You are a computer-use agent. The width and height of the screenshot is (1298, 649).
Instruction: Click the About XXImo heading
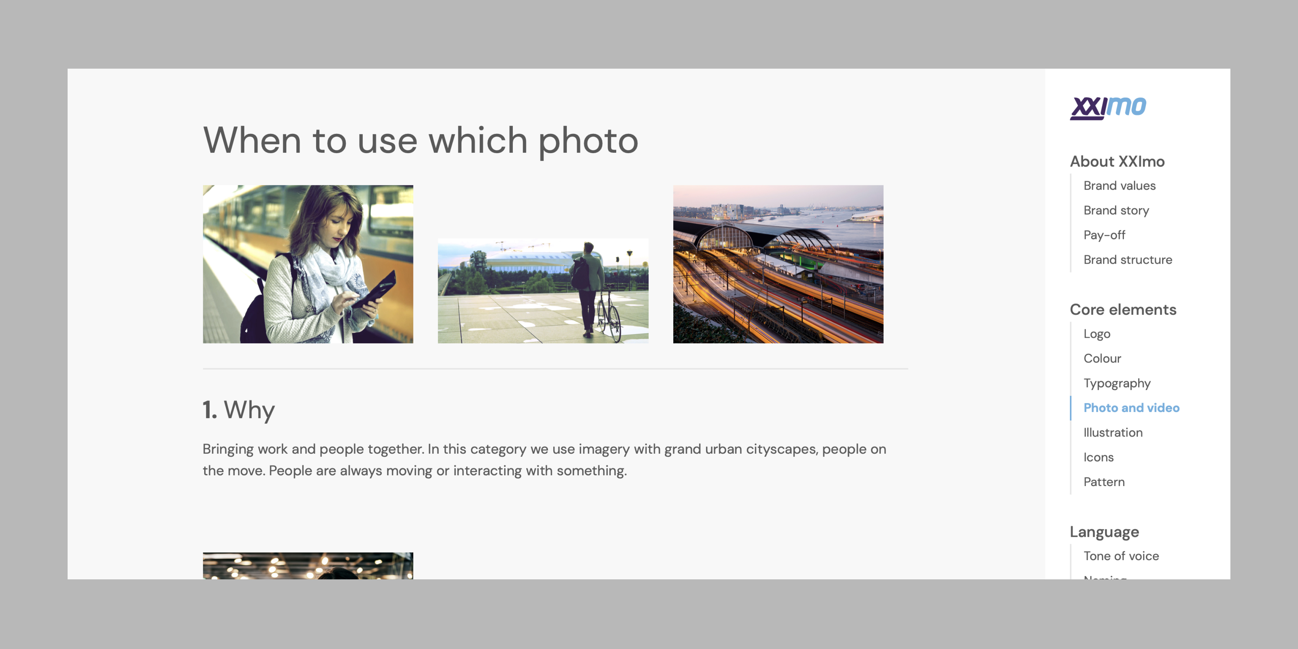click(x=1117, y=161)
